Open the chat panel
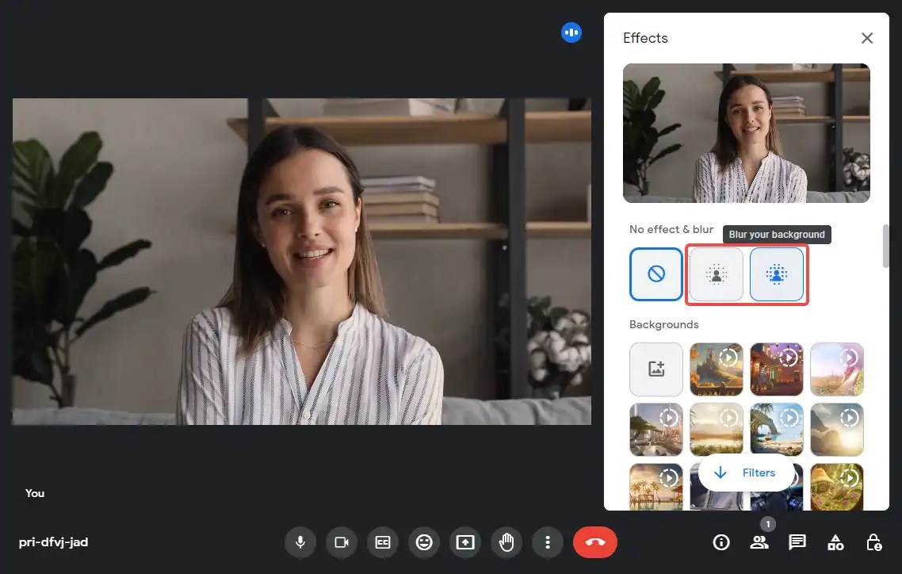The width and height of the screenshot is (902, 574). (x=797, y=542)
